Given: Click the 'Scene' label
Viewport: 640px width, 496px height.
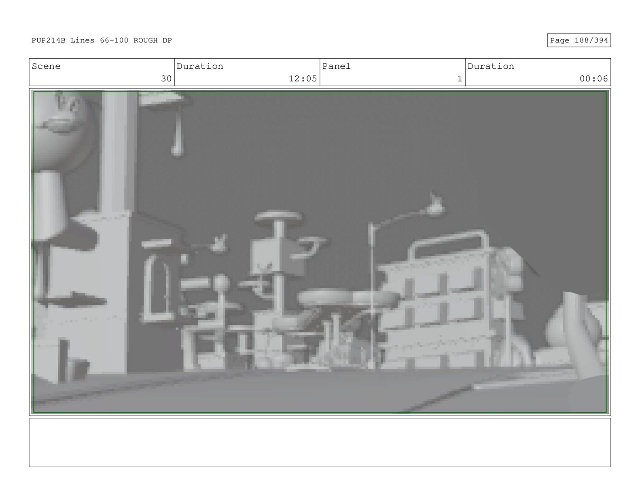Looking at the screenshot, I should 46,66.
